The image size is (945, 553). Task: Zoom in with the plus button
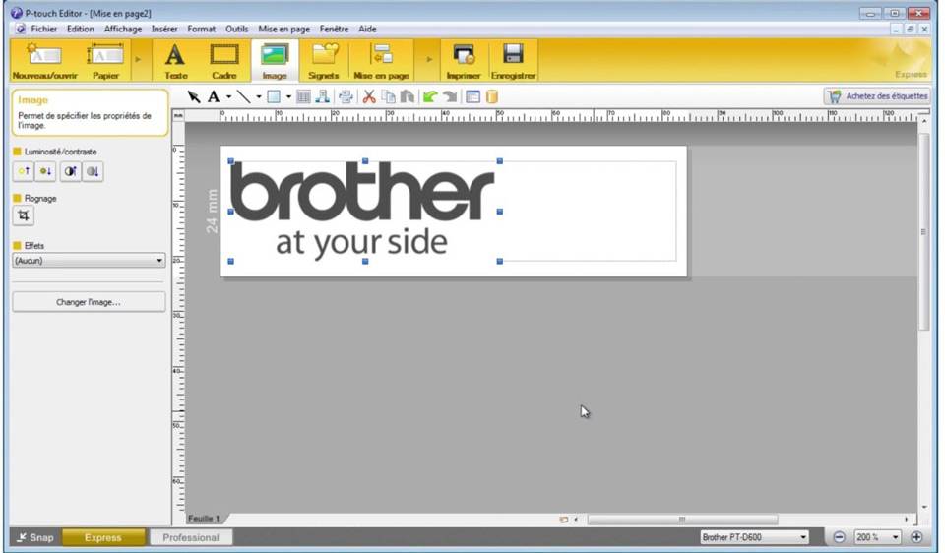tap(916, 537)
